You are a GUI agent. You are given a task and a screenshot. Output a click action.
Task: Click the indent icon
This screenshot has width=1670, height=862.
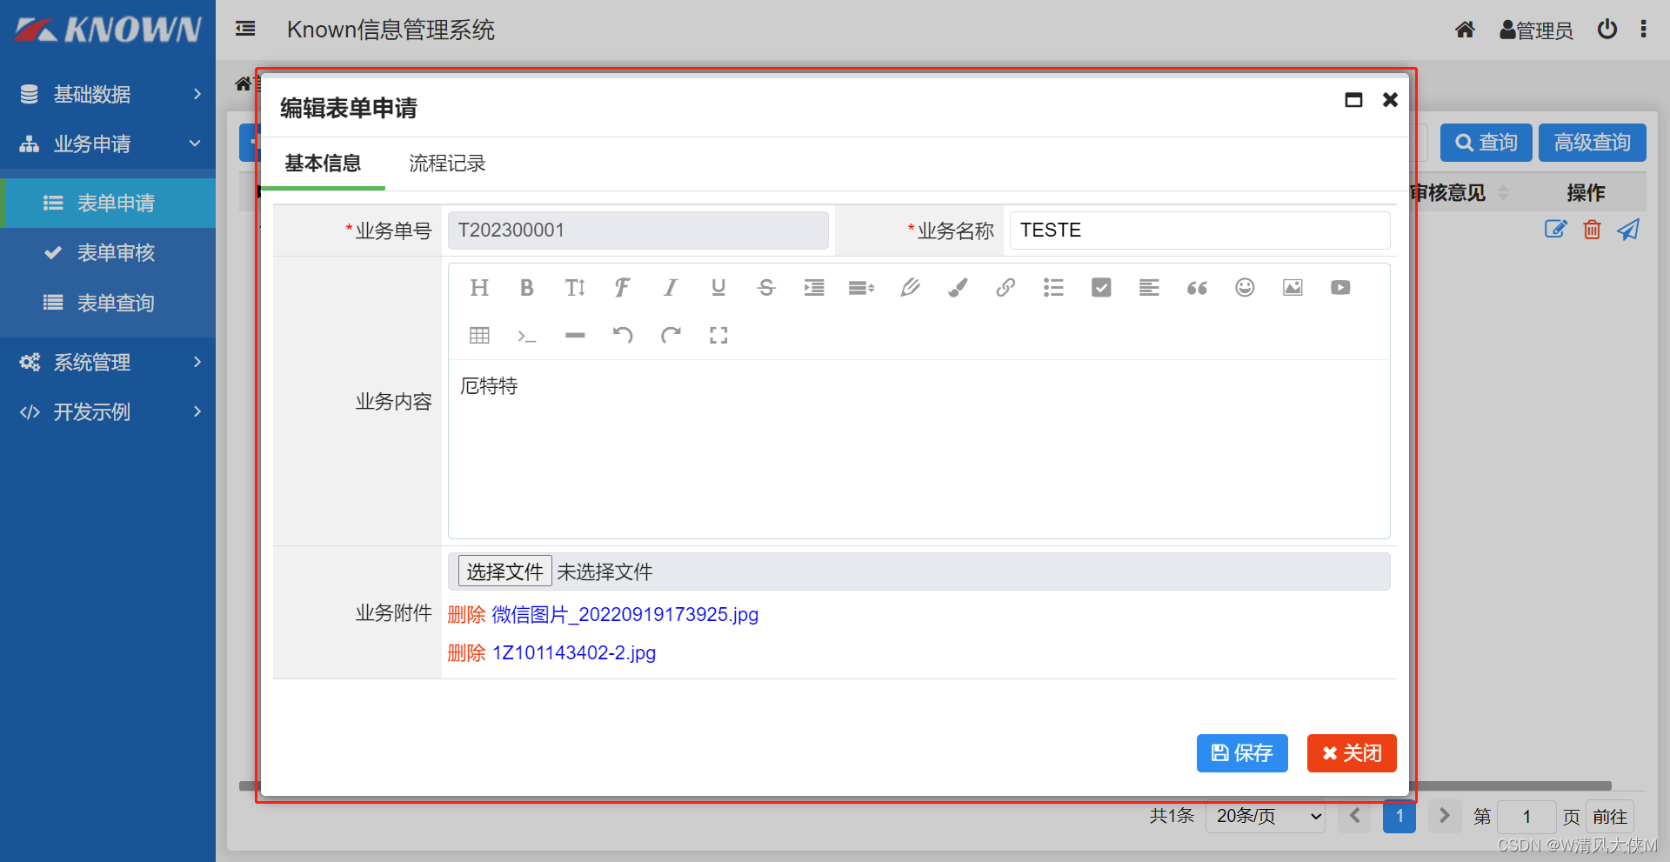tap(814, 288)
